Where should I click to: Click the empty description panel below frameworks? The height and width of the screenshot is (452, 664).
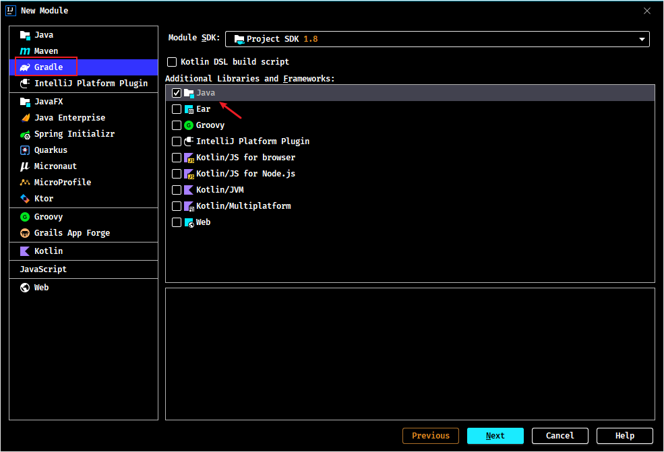click(410, 354)
